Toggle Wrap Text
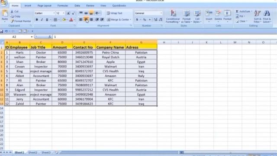This screenshot has height=156, width=277. pyautogui.click(x=115, y=13)
